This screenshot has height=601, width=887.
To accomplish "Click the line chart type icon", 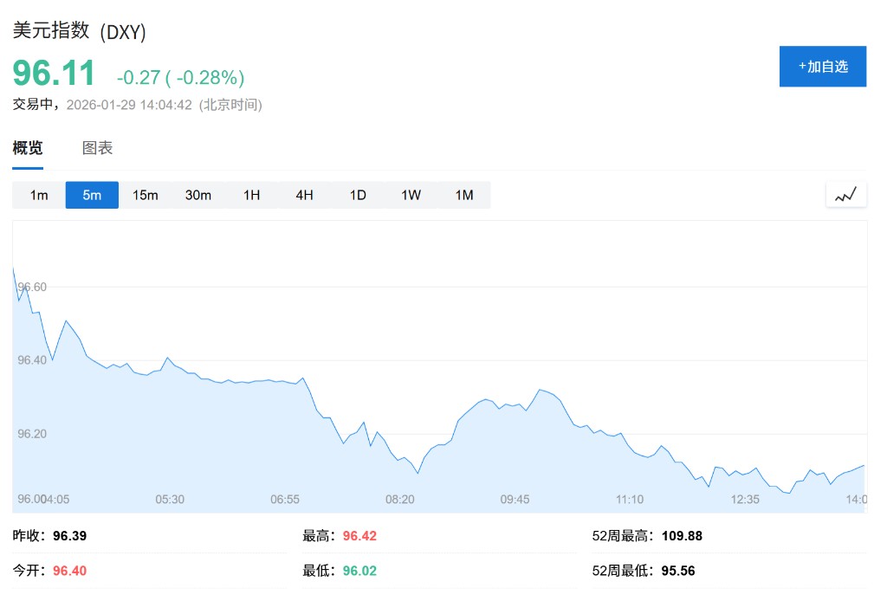I will point(845,195).
